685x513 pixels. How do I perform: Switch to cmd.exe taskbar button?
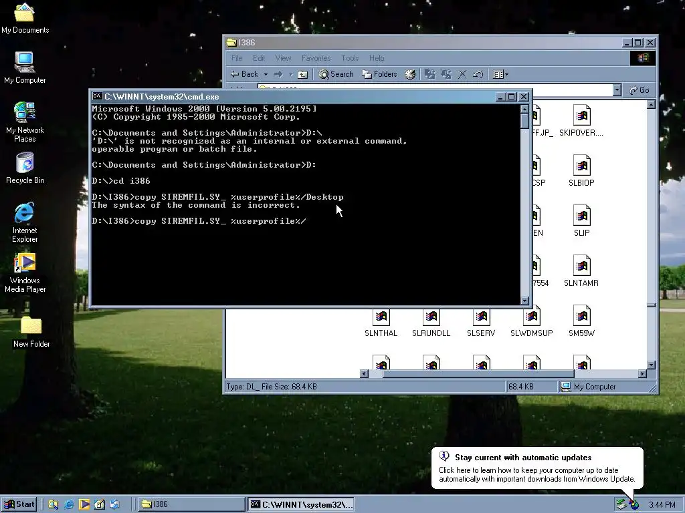[301, 504]
